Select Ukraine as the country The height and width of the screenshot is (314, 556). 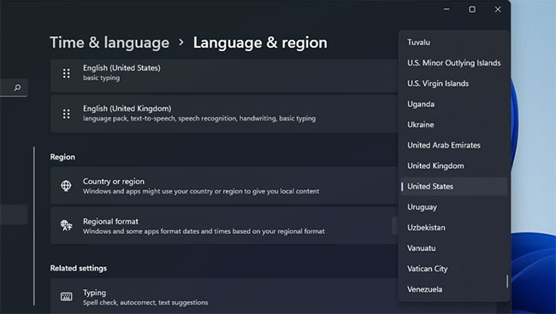click(421, 125)
